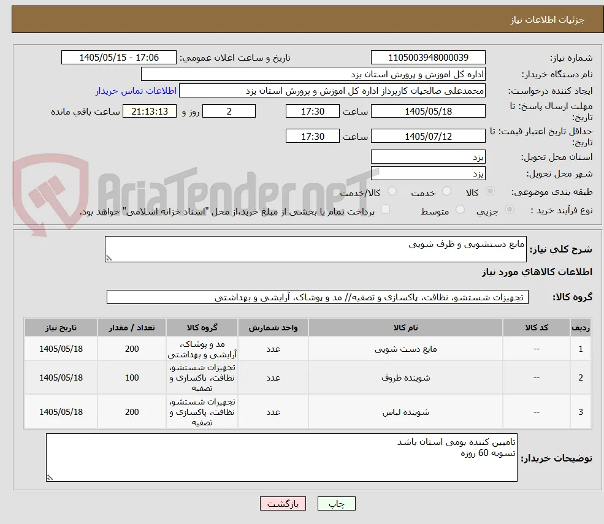Click the general need description textarea
Viewport: 604px width, 524px height.
tap(315, 249)
